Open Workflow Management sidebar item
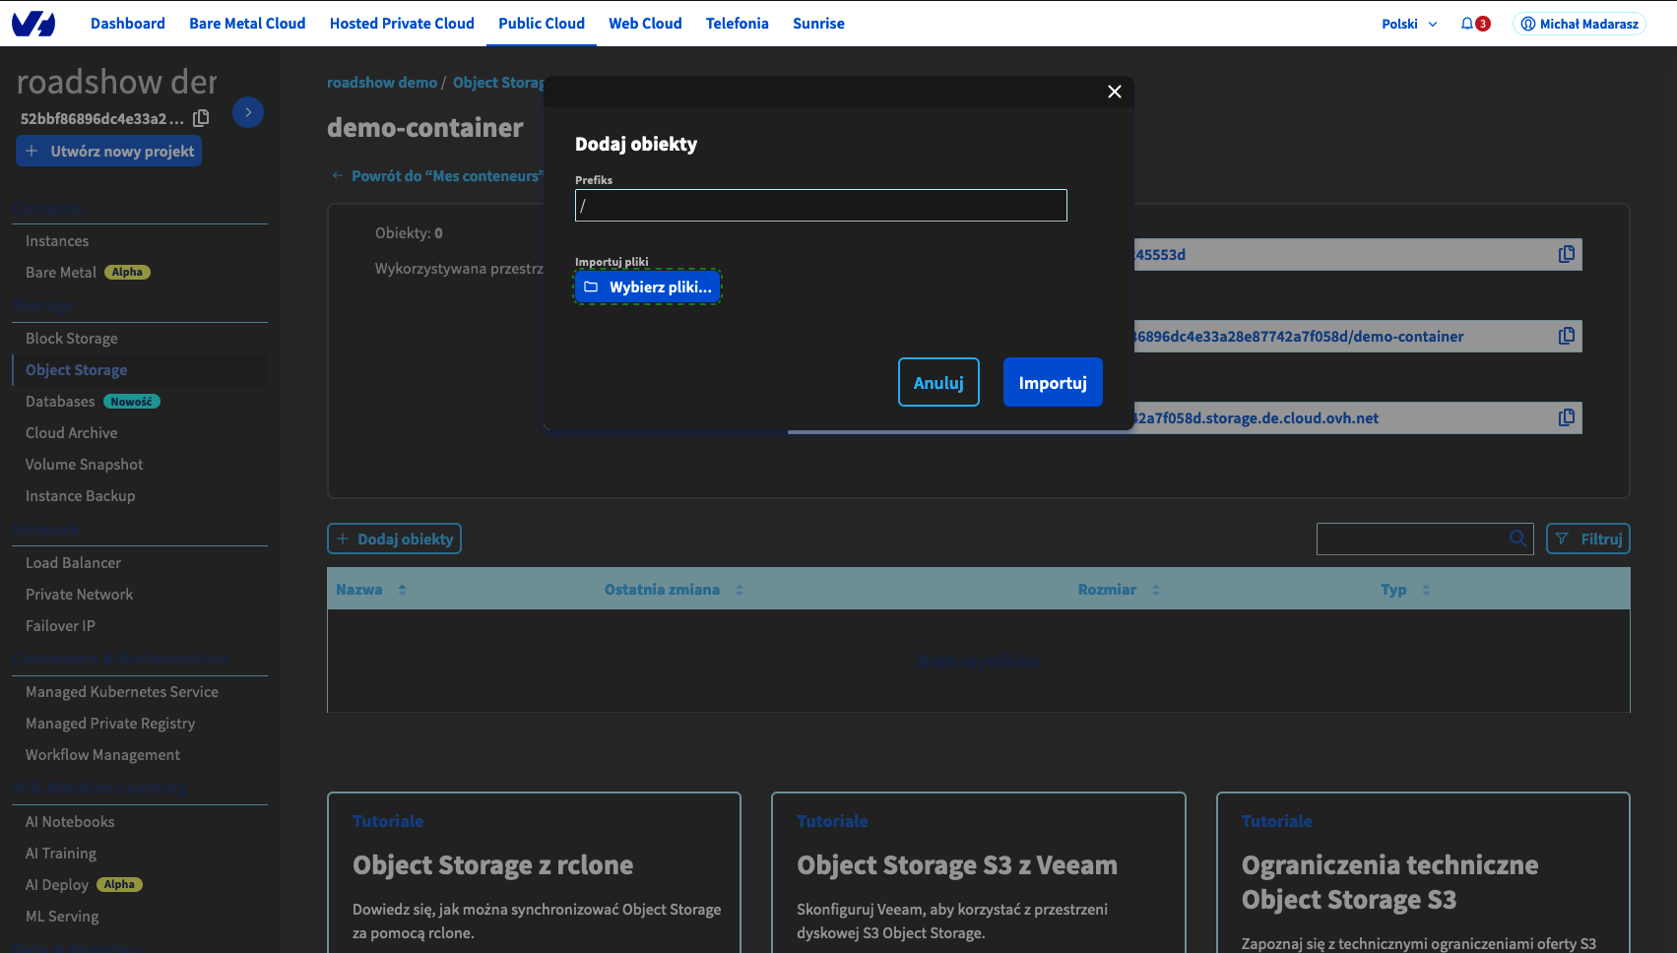Viewport: 1677px width, 953px height. 103,755
